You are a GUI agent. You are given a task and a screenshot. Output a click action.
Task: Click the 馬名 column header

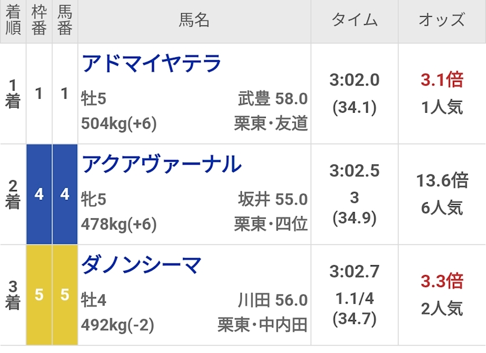194,21
